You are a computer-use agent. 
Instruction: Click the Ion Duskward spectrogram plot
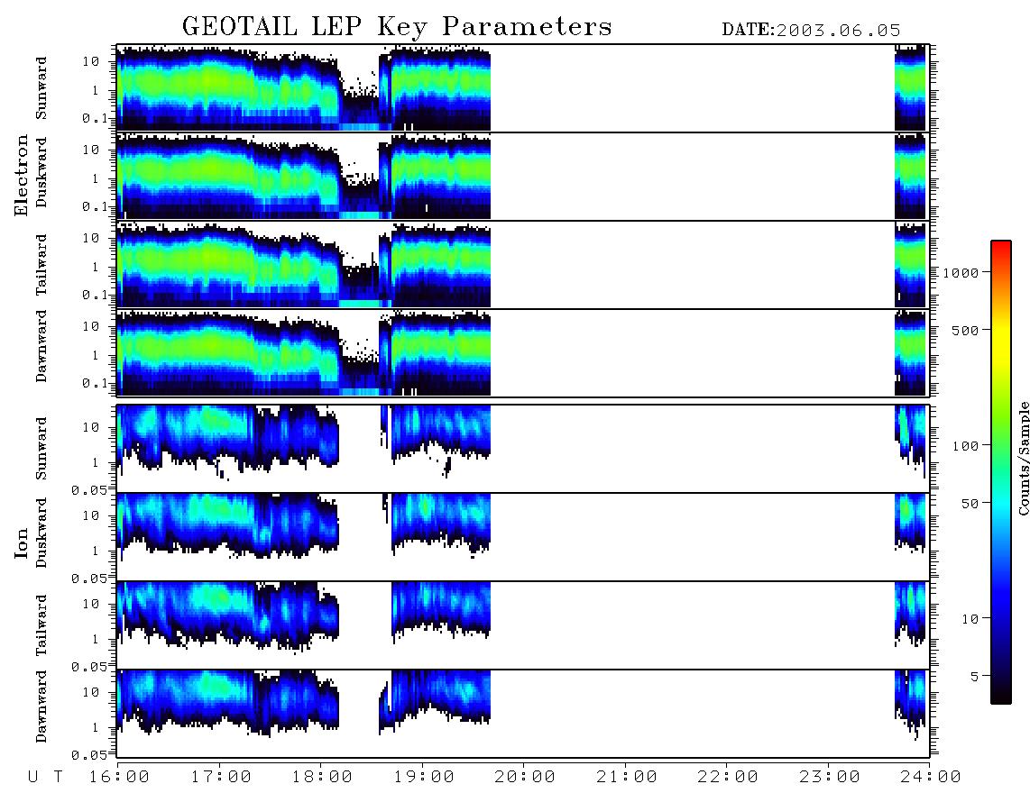(523, 537)
